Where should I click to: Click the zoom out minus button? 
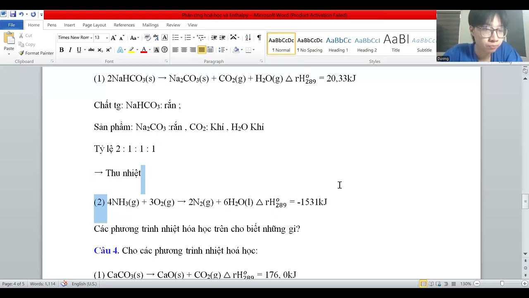pyautogui.click(x=477, y=284)
